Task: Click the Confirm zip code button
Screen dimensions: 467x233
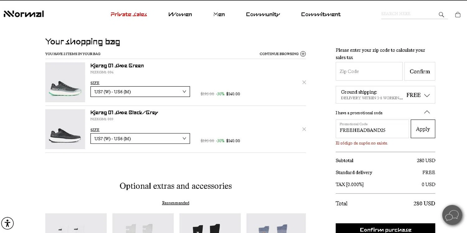Action: [420, 71]
